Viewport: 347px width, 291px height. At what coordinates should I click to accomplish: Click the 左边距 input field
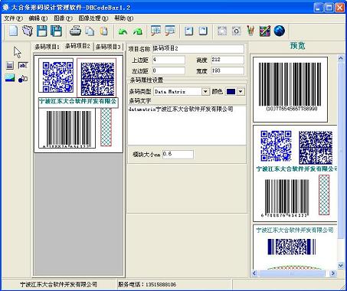(x=169, y=70)
